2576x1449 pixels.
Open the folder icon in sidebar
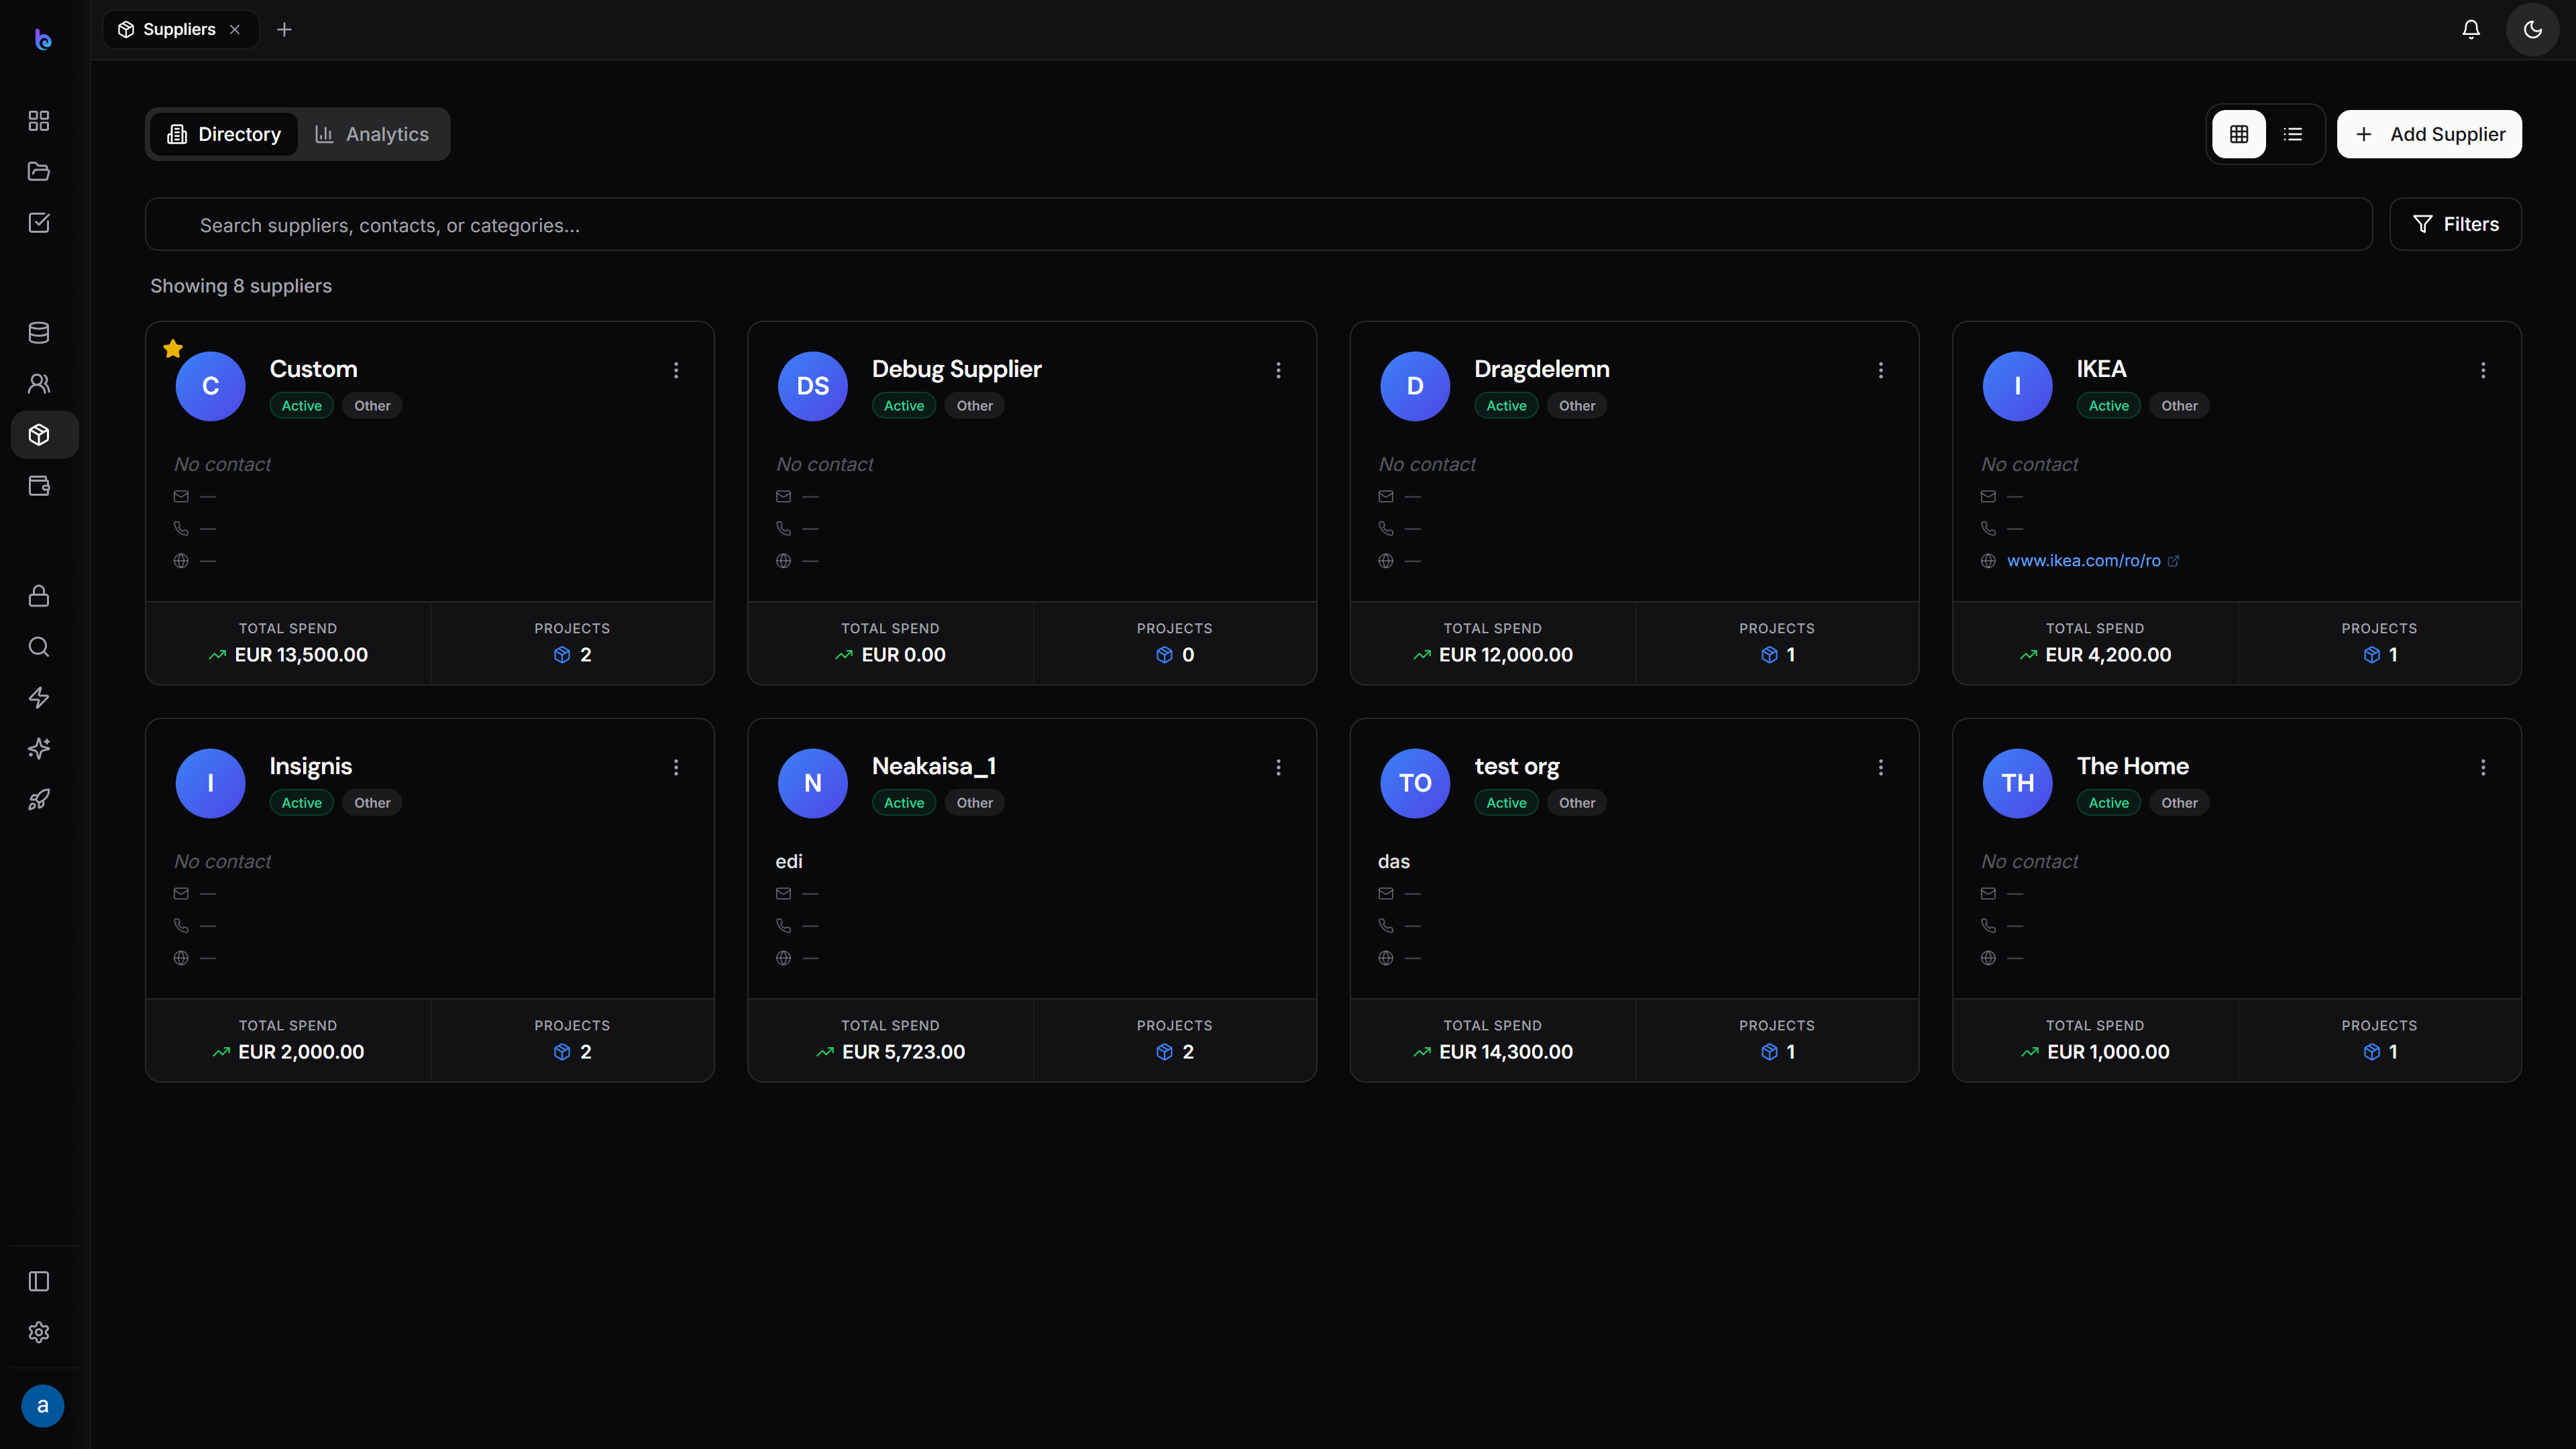(x=39, y=172)
